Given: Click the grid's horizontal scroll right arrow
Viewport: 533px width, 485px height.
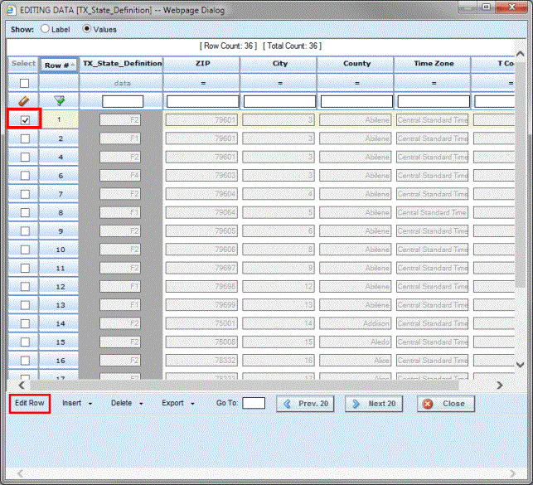Looking at the screenshot, I should pyautogui.click(x=499, y=385).
